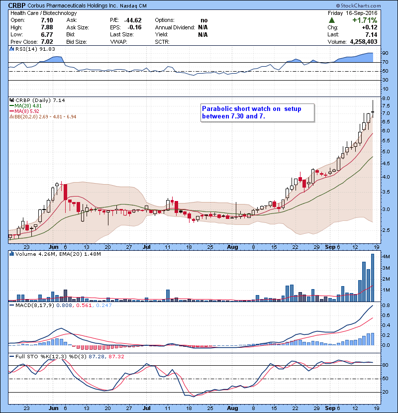Click the Options value 'no'
398x413 pixels.
point(204,20)
